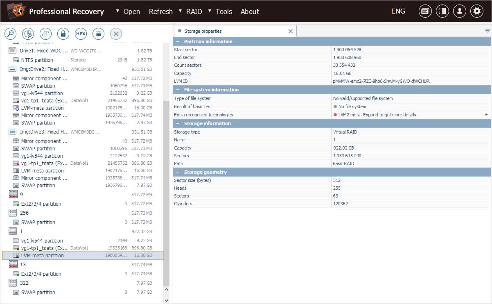Collapse the Partition information section

(x=178, y=41)
